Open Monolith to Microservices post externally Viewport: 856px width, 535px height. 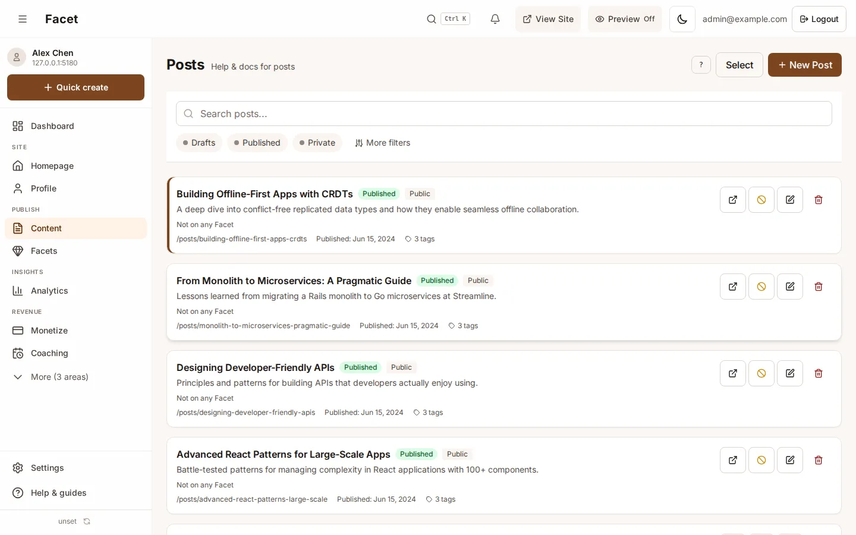pyautogui.click(x=733, y=287)
